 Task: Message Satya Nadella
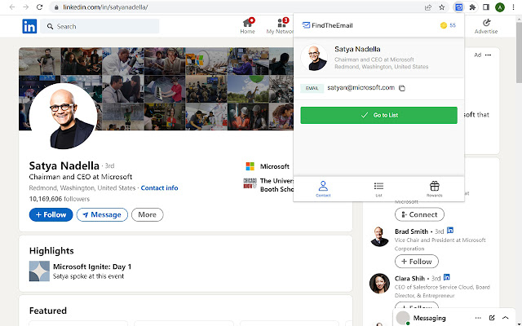[102, 214]
